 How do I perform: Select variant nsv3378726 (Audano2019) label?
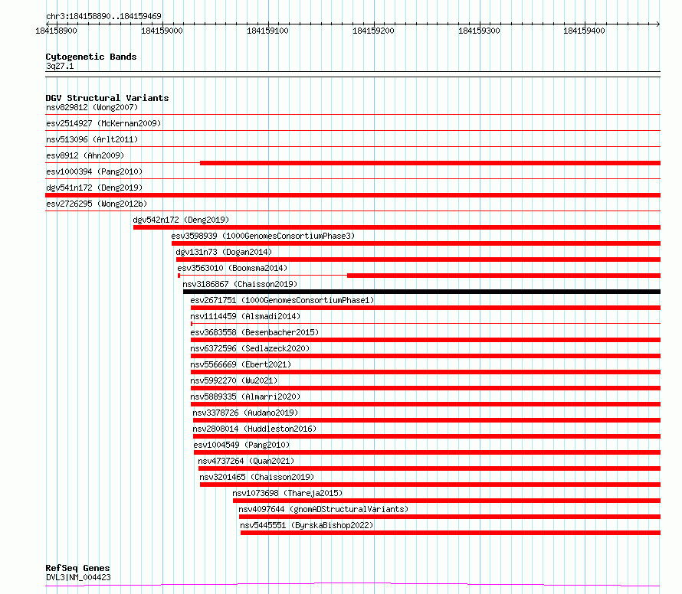pos(245,413)
